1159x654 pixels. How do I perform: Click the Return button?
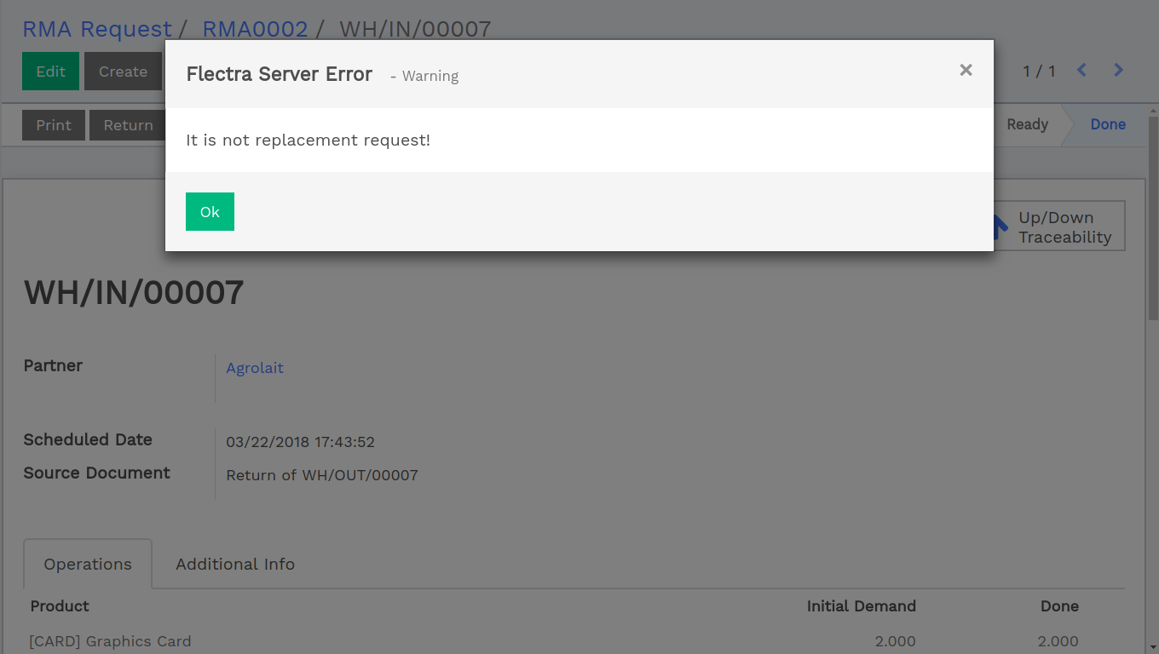click(x=128, y=125)
